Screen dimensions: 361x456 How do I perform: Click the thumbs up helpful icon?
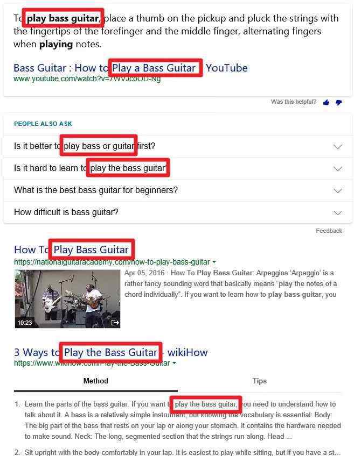pos(327,102)
